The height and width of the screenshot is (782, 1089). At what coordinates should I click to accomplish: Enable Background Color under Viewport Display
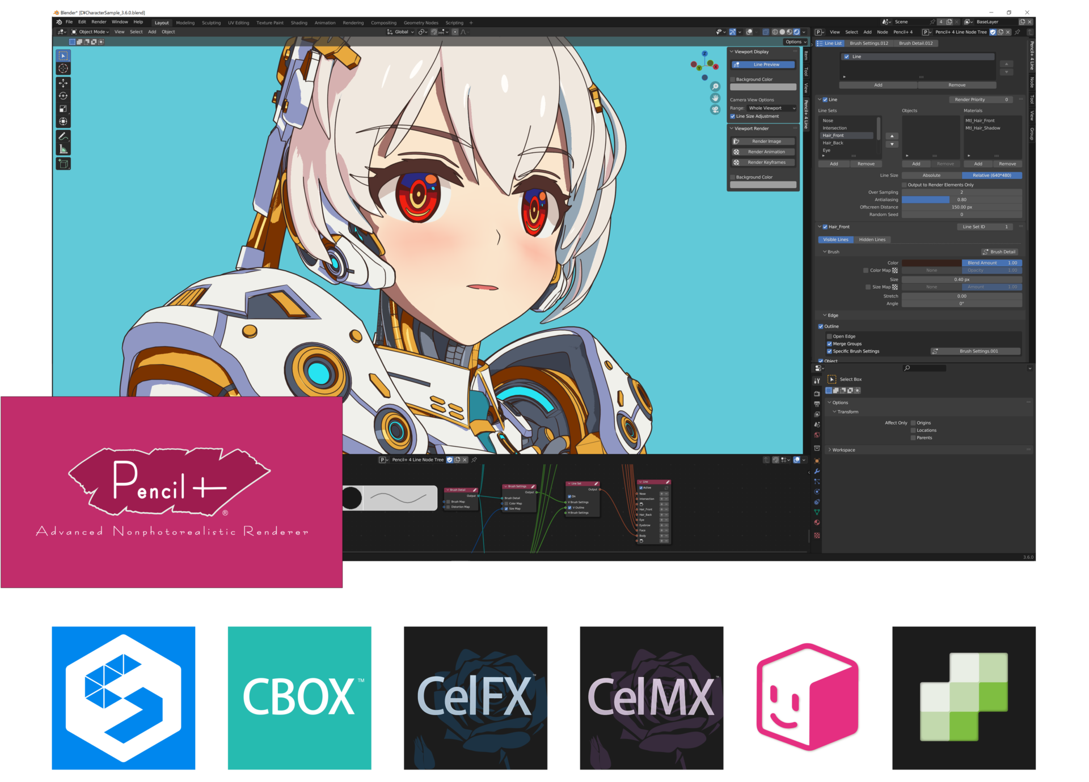pos(732,79)
